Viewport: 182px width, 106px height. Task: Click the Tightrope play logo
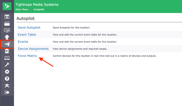coord(7,6)
